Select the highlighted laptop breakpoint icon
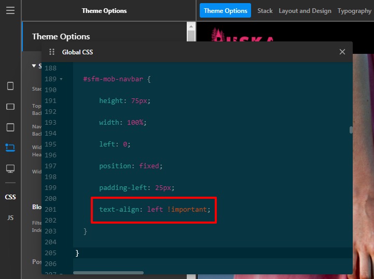 click(10, 148)
